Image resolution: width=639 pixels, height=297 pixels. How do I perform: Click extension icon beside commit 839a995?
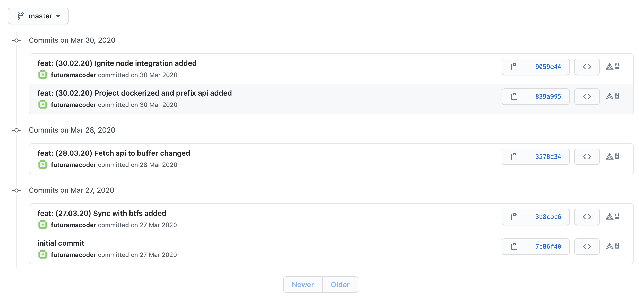[612, 96]
